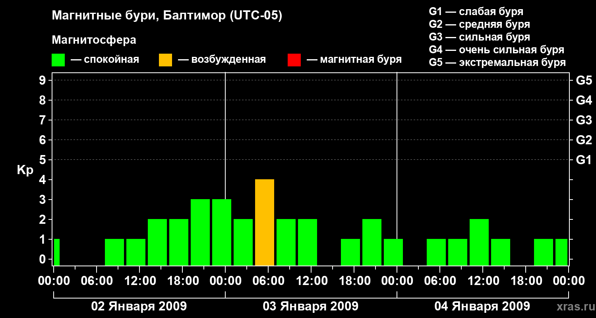
Task: Select the orange Kp 4 bar
Action: [265, 222]
